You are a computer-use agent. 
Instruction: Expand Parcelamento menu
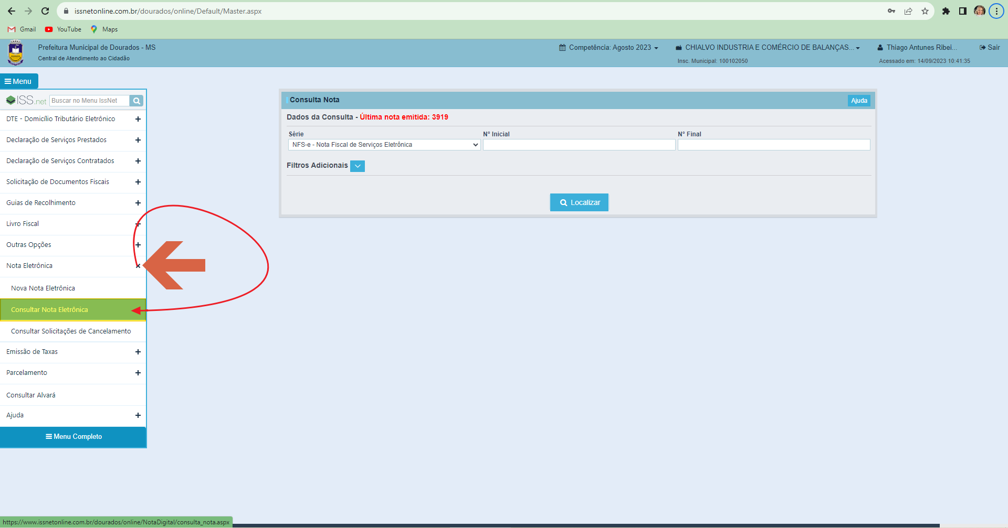pyautogui.click(x=73, y=373)
